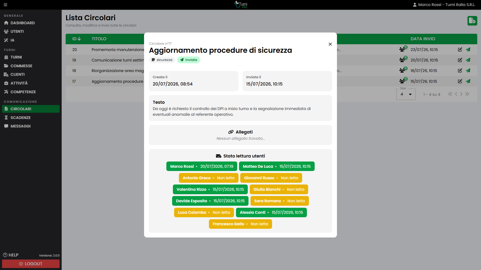Open Utenti section in sidebar
481x270 pixels.
click(31, 31)
